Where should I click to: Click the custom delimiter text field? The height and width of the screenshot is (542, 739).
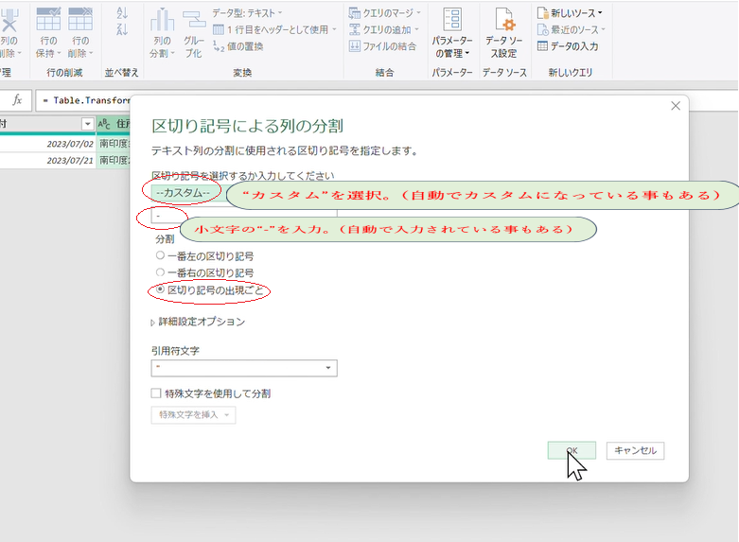pos(244,216)
